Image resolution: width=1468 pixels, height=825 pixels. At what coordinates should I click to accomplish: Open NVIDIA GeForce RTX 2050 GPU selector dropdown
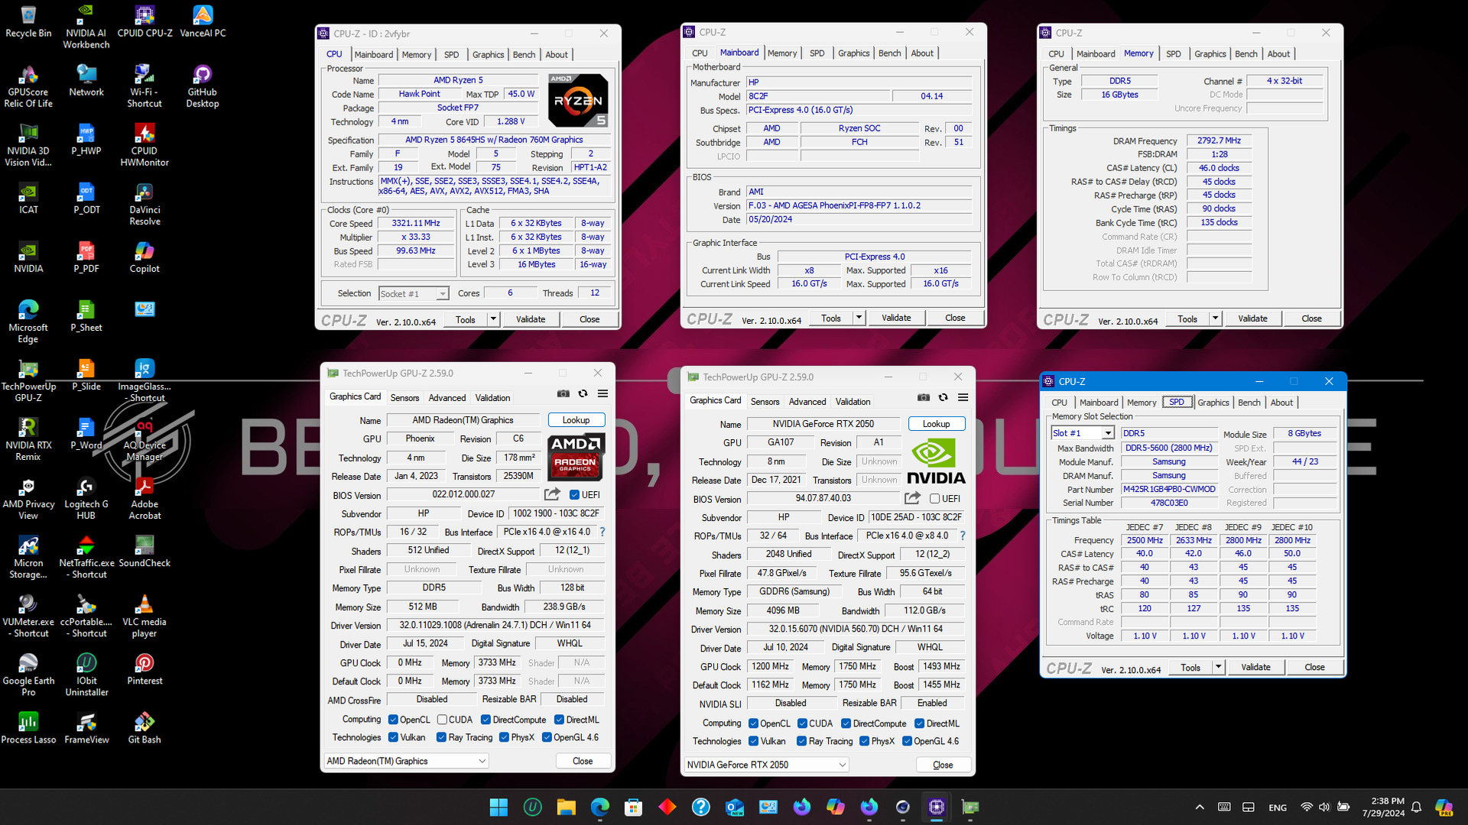[x=767, y=765]
